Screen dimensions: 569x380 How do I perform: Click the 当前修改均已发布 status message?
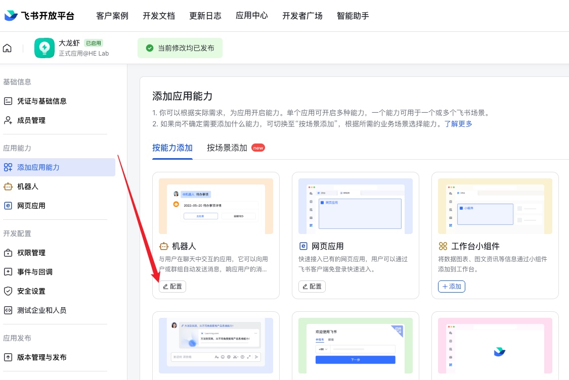click(x=180, y=48)
